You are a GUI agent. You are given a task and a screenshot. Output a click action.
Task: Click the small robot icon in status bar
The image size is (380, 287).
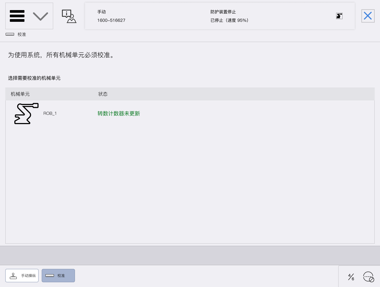pyautogui.click(x=339, y=16)
